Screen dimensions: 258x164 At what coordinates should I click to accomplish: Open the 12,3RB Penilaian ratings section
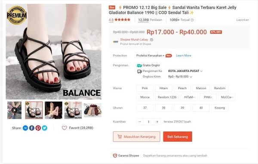150,20
